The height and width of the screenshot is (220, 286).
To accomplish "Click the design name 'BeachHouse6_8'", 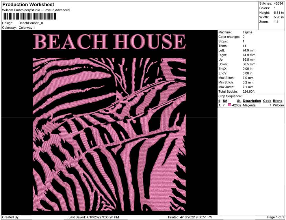I will click(x=31, y=23).
